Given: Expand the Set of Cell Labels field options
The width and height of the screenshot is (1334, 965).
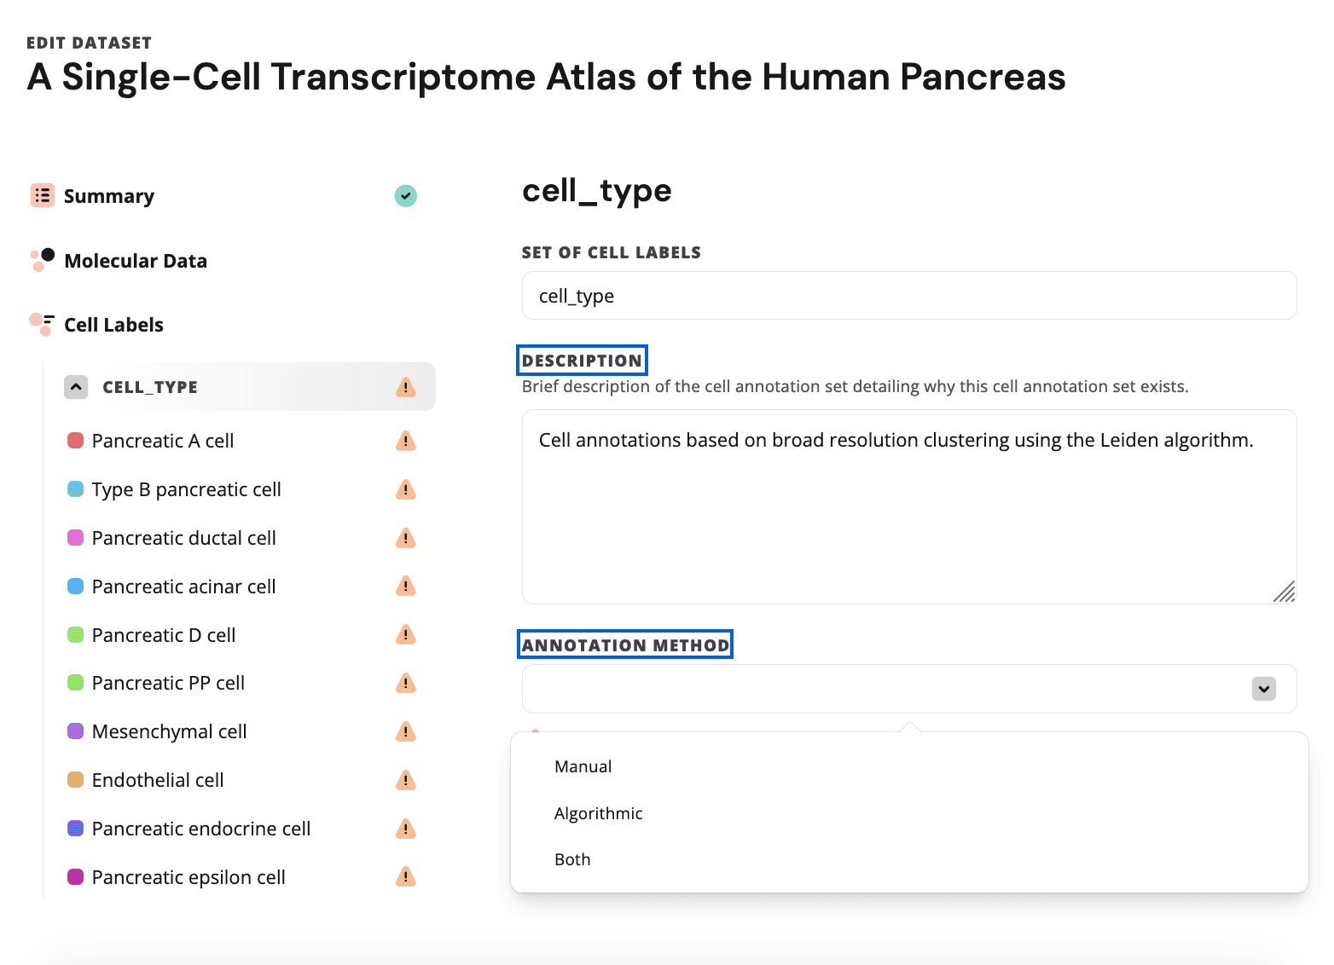Looking at the screenshot, I should point(908,295).
